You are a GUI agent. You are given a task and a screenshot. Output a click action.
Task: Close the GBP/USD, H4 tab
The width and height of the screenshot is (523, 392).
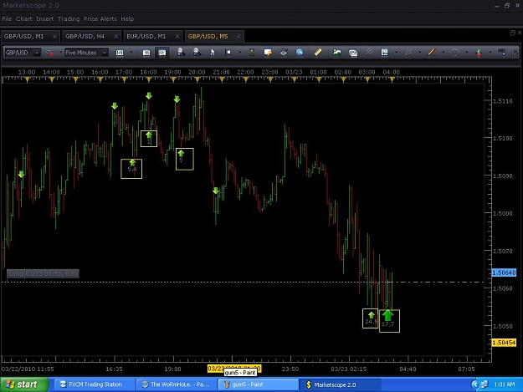[116, 36]
